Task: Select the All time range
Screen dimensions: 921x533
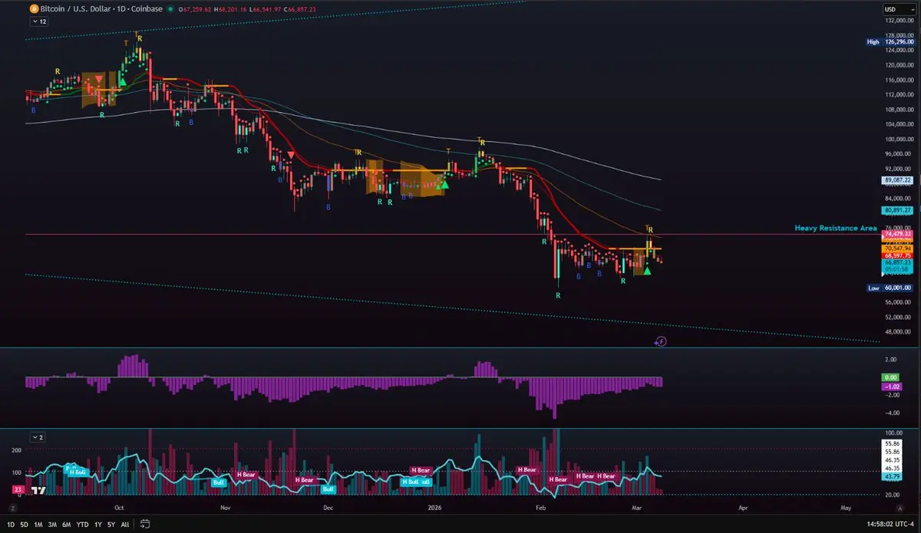Action: (125, 525)
